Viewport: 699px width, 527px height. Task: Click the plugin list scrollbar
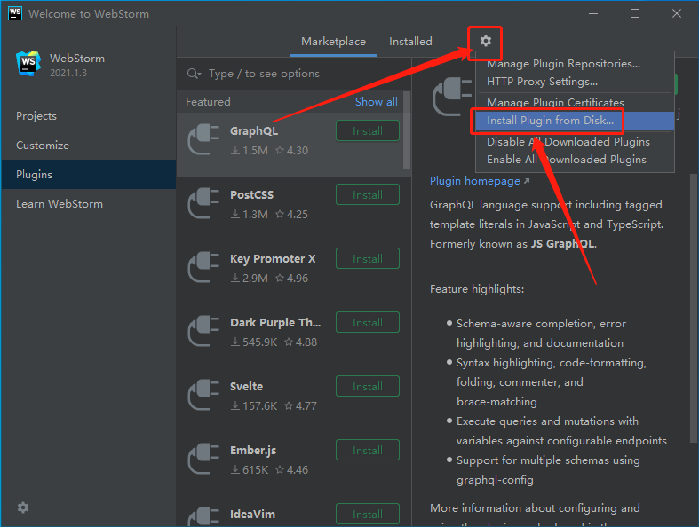(x=407, y=130)
